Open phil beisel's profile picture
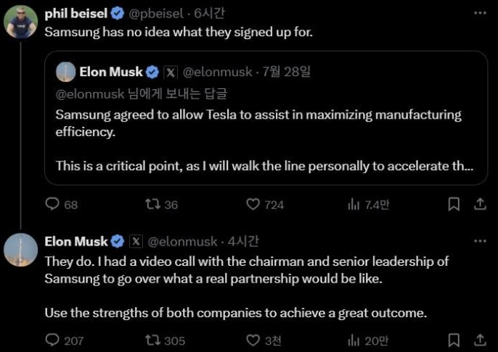This screenshot has width=498, height=352. pos(21,22)
